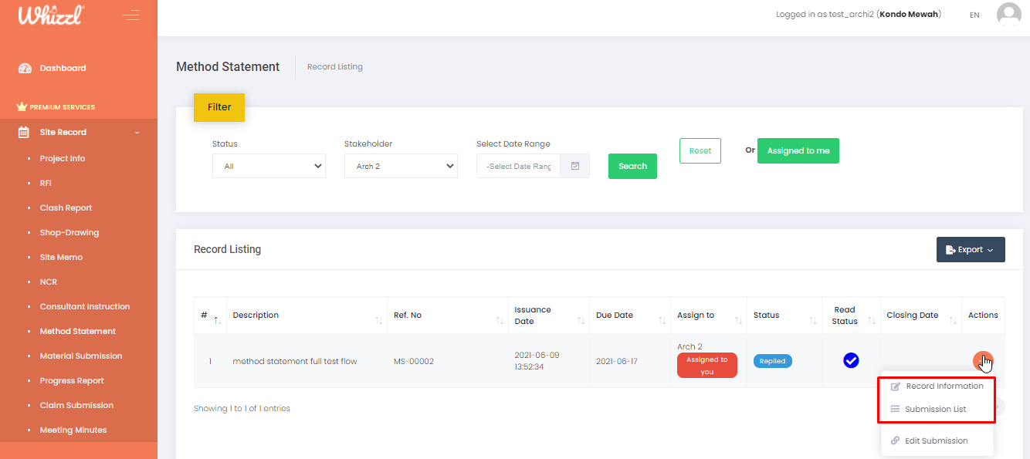The image size is (1030, 459).
Task: Click the Dashboard speedometer icon
Action: click(25, 68)
